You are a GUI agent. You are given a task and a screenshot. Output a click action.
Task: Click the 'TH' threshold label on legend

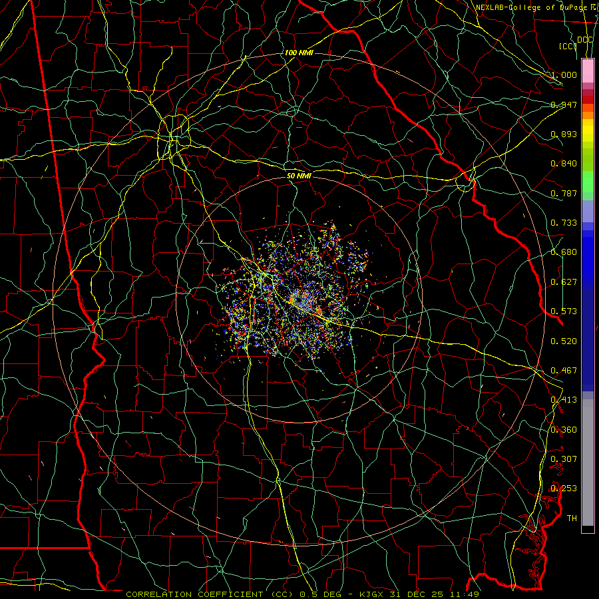coord(572,518)
